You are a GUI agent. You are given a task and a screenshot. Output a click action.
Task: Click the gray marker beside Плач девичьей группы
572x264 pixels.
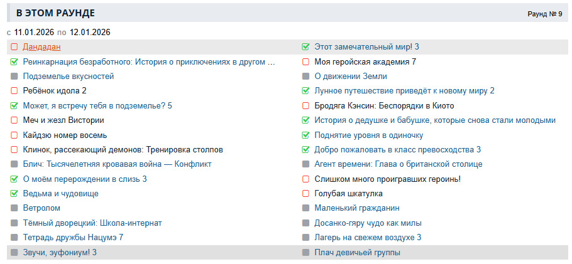click(x=306, y=253)
